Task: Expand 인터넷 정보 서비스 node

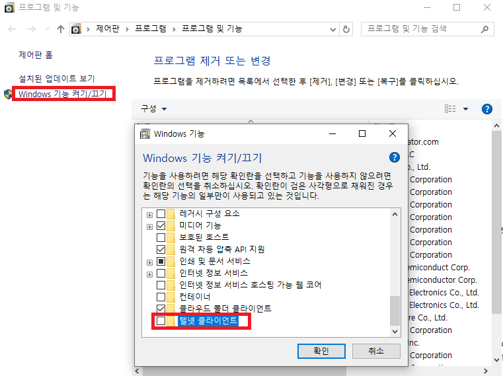Action: [149, 274]
